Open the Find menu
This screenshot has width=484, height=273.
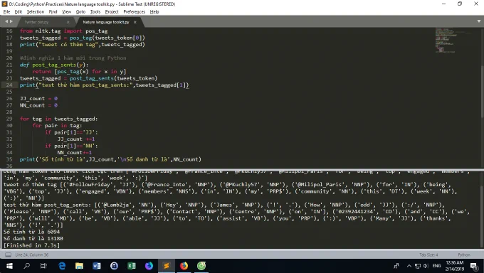click(x=53, y=11)
